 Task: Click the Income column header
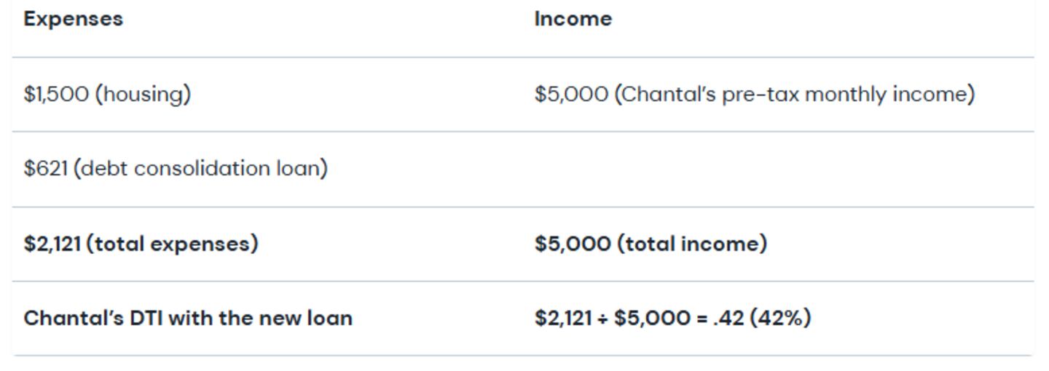click(x=573, y=19)
